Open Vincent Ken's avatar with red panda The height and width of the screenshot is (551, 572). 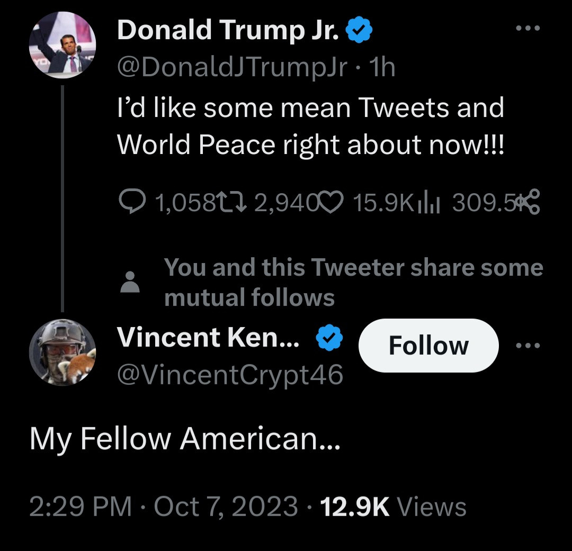click(x=62, y=352)
